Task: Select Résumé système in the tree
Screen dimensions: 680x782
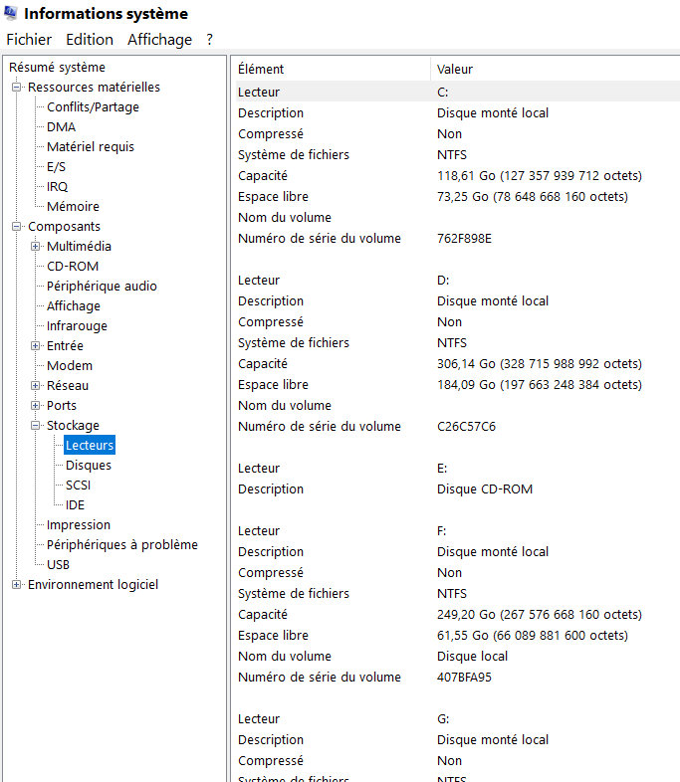Action: click(57, 68)
